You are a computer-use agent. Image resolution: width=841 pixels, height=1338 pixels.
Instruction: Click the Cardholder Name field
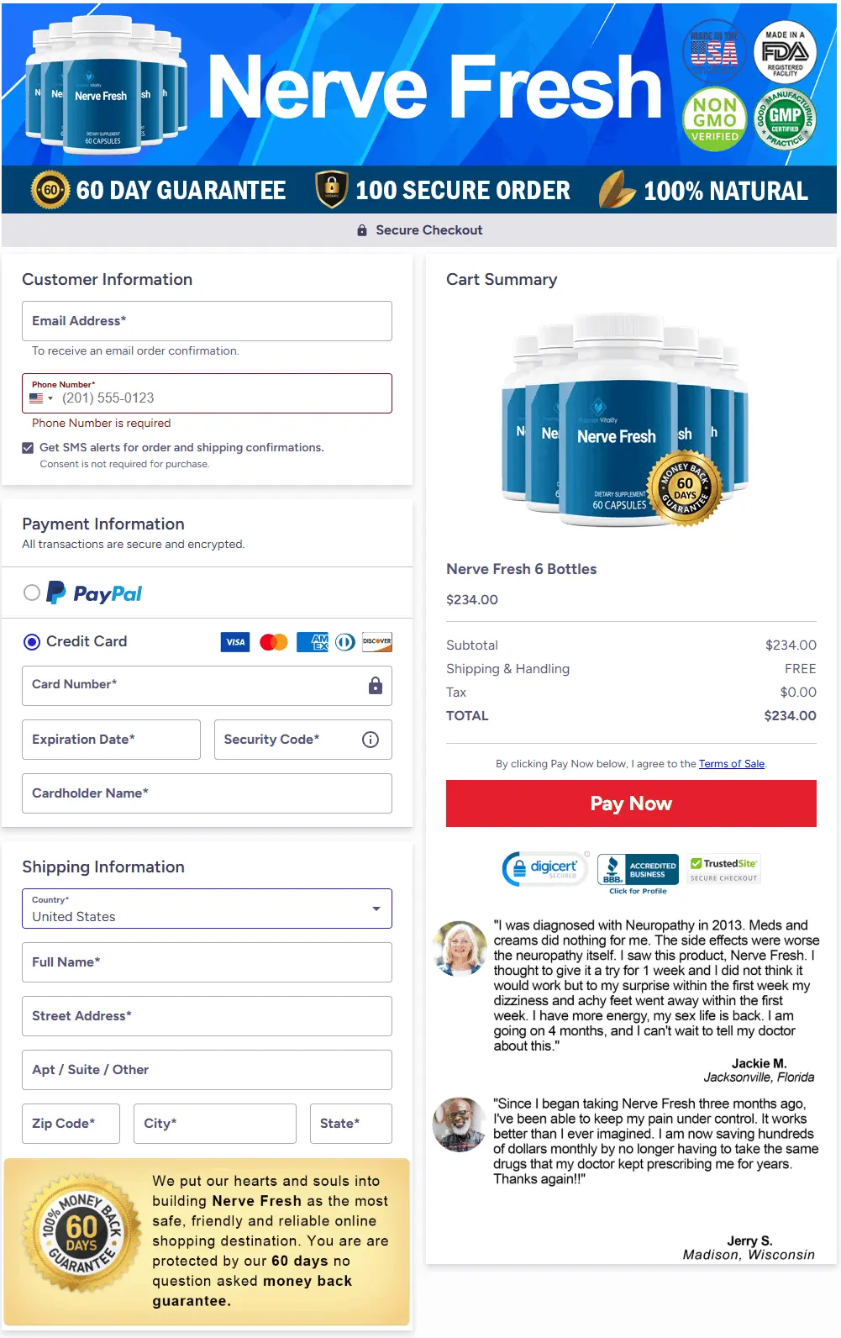207,793
